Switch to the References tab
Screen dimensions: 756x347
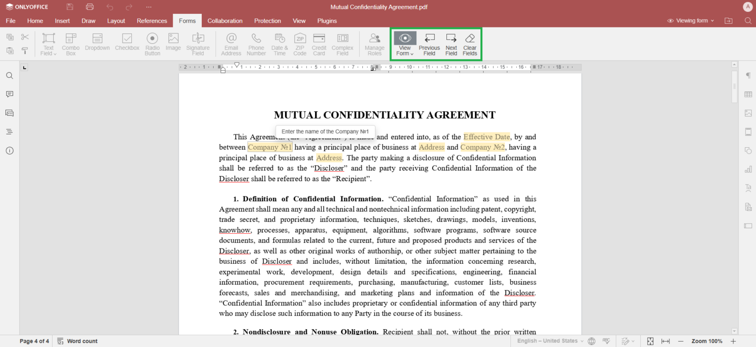click(152, 21)
